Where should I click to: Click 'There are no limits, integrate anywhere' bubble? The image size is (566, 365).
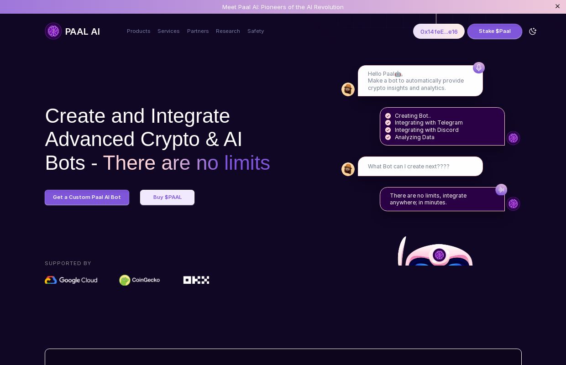442,199
